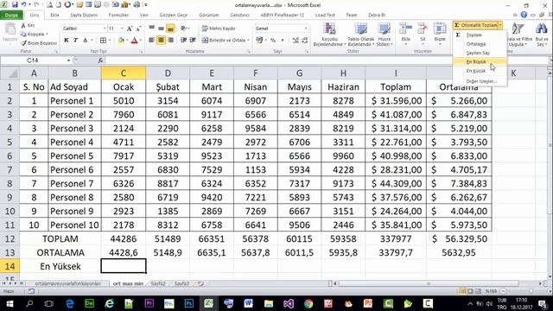Click the Biçim Boyacısı format painter
The height and width of the screenshot is (311, 553).
click(39, 43)
